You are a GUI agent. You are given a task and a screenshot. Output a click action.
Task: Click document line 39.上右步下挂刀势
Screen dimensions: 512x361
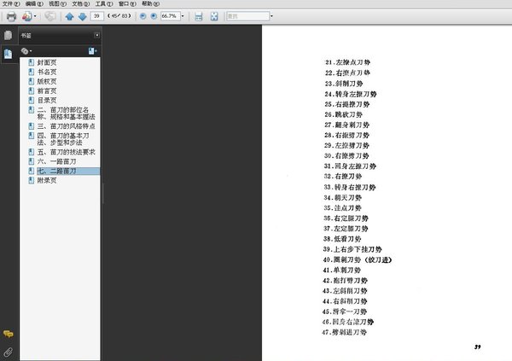coord(352,249)
